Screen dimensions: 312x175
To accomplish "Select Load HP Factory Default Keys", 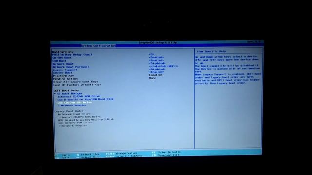I will (77, 85).
